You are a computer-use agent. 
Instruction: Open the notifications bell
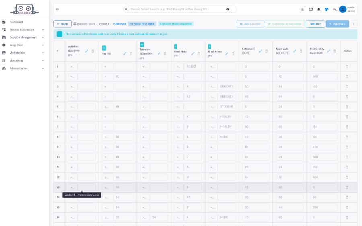point(319,9)
